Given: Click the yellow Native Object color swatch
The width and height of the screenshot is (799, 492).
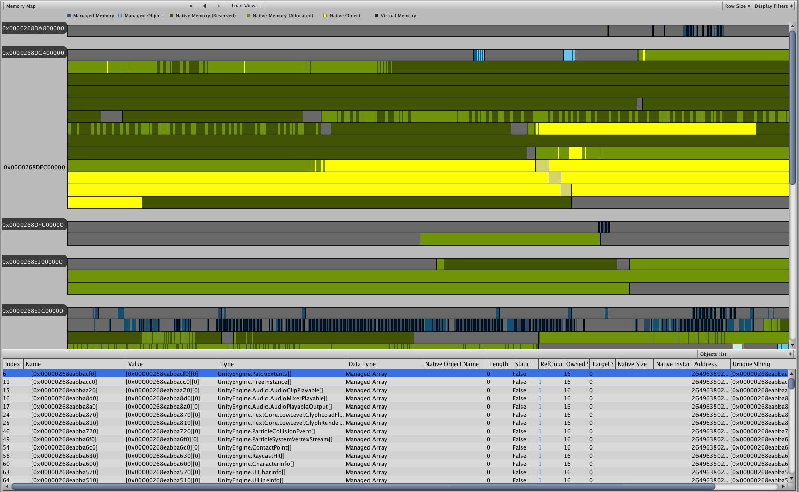Looking at the screenshot, I should pyautogui.click(x=324, y=16).
